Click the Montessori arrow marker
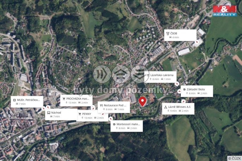The width and height of the screenshot is (242, 161). click(111, 119)
